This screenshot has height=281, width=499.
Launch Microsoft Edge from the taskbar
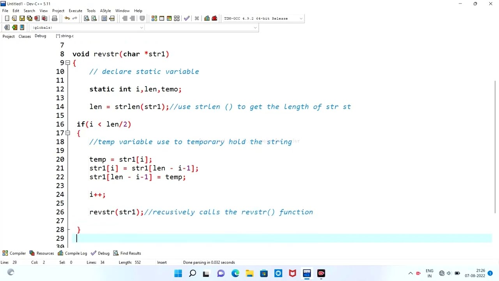[x=235, y=273]
